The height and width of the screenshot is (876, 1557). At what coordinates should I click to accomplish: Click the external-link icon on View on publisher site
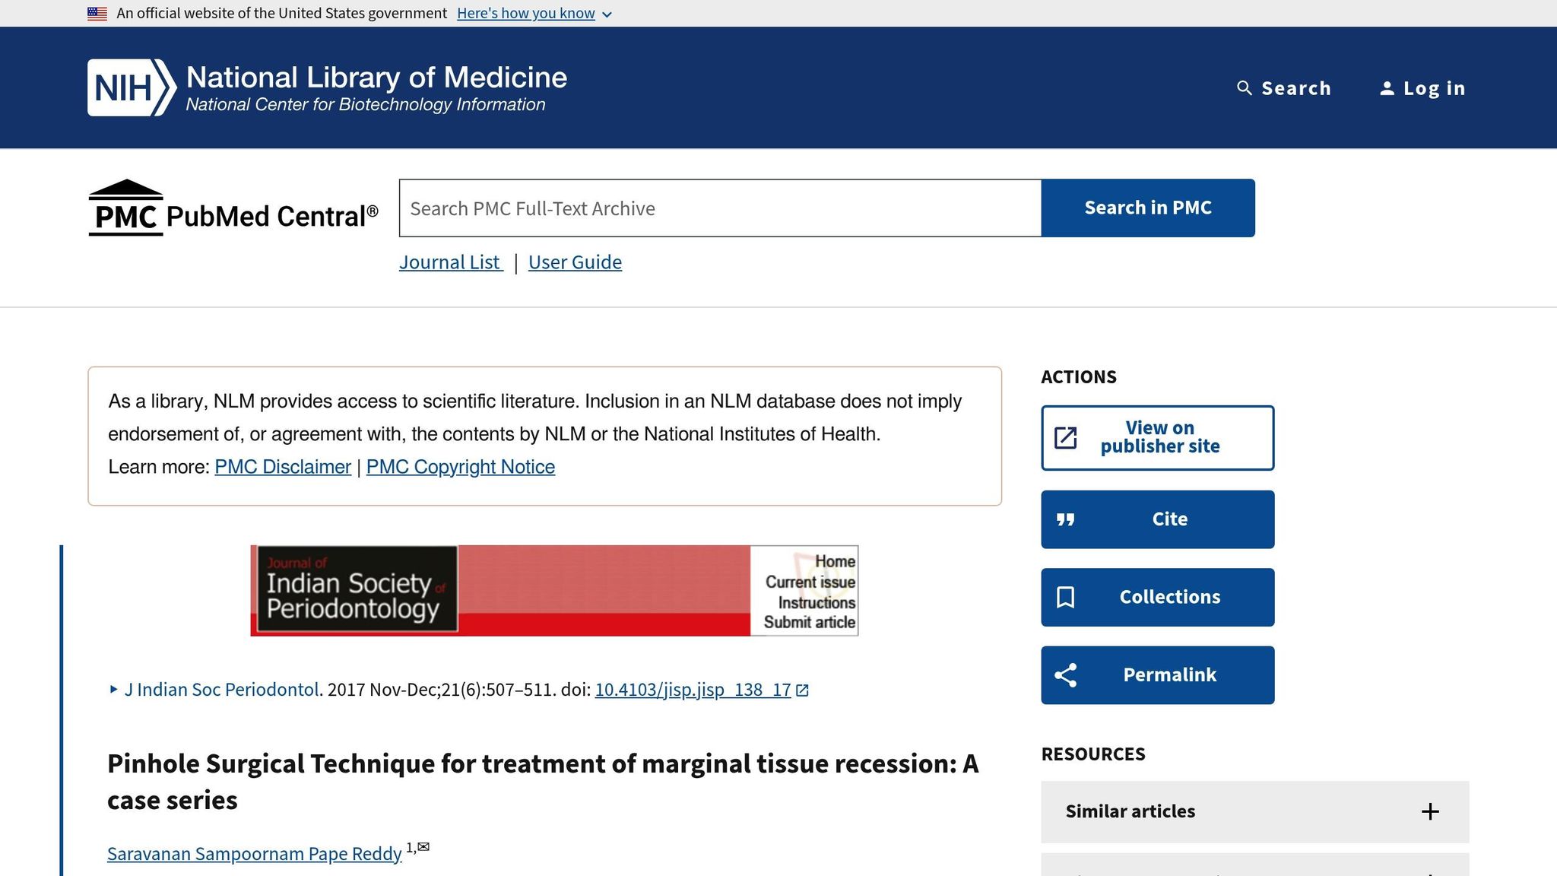(1065, 438)
